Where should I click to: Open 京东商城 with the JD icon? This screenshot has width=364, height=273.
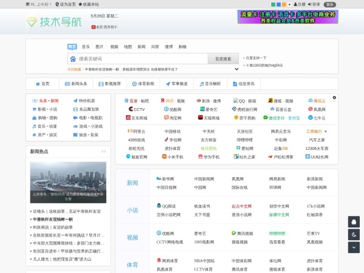(x=136, y=118)
